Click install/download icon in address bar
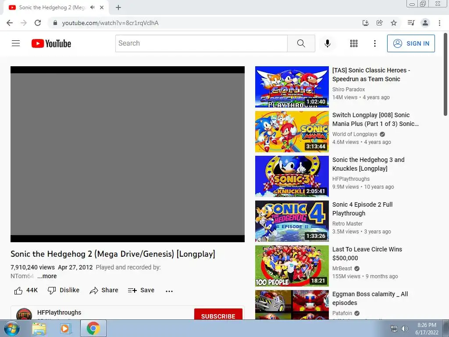Viewport: 449px width, 337px height. pos(365,23)
